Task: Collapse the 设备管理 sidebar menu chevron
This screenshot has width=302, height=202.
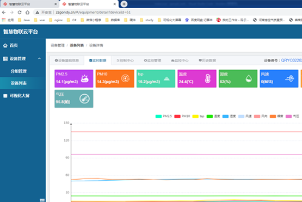Action: 39,59
